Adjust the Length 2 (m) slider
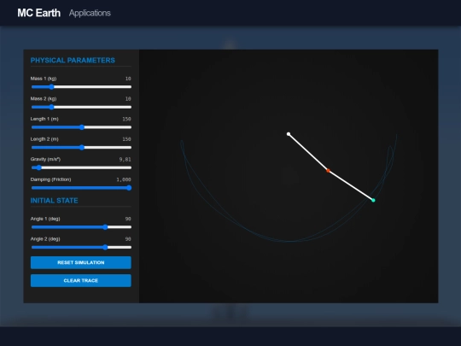The image size is (461, 346). [x=81, y=148]
